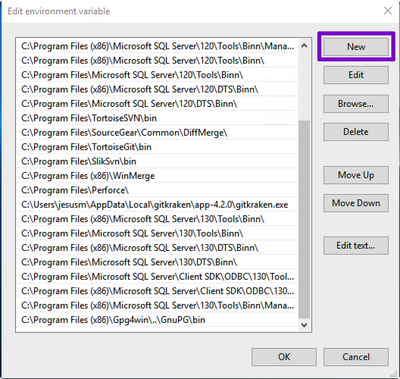
Task: Click the Edit button
Action: click(x=355, y=75)
